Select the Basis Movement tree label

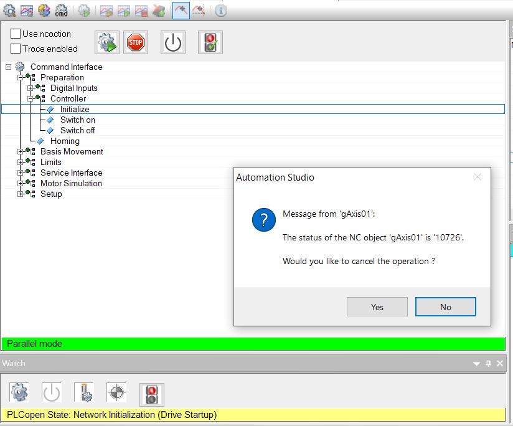(x=72, y=151)
